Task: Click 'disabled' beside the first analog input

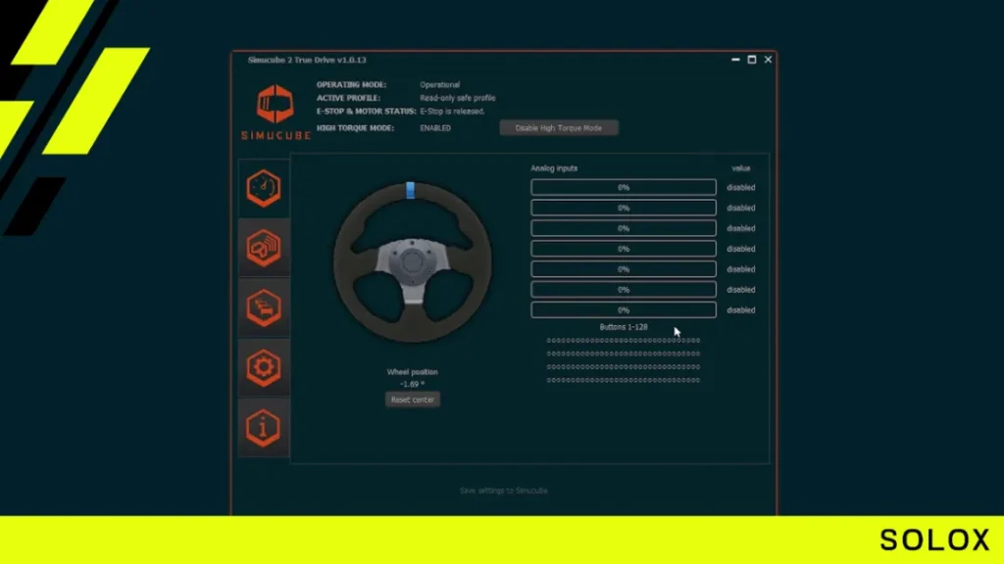Action: point(741,187)
